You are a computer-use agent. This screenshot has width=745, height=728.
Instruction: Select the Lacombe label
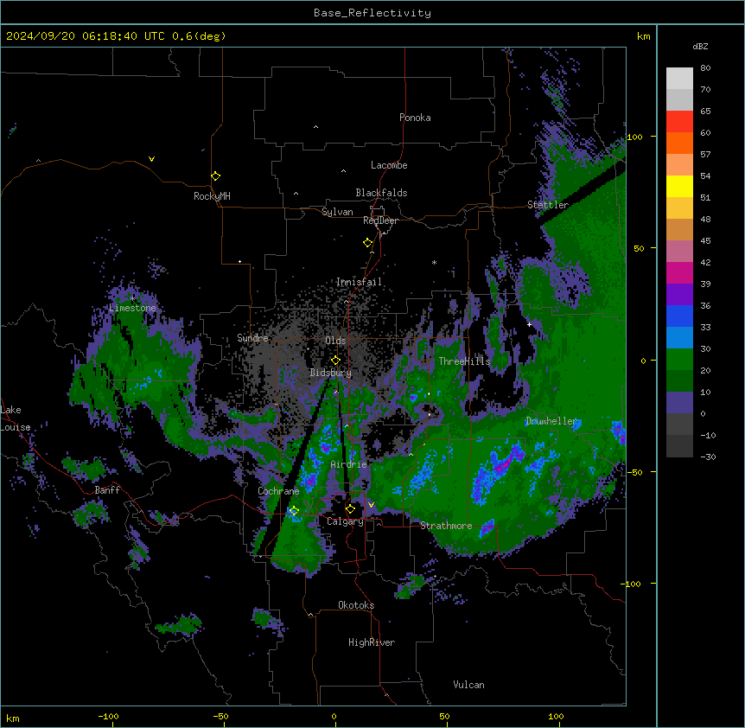point(389,165)
